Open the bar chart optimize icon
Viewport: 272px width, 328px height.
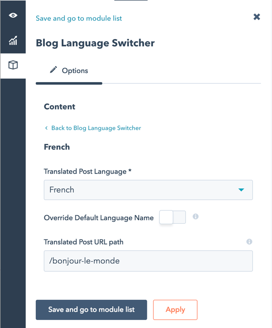coord(13,40)
